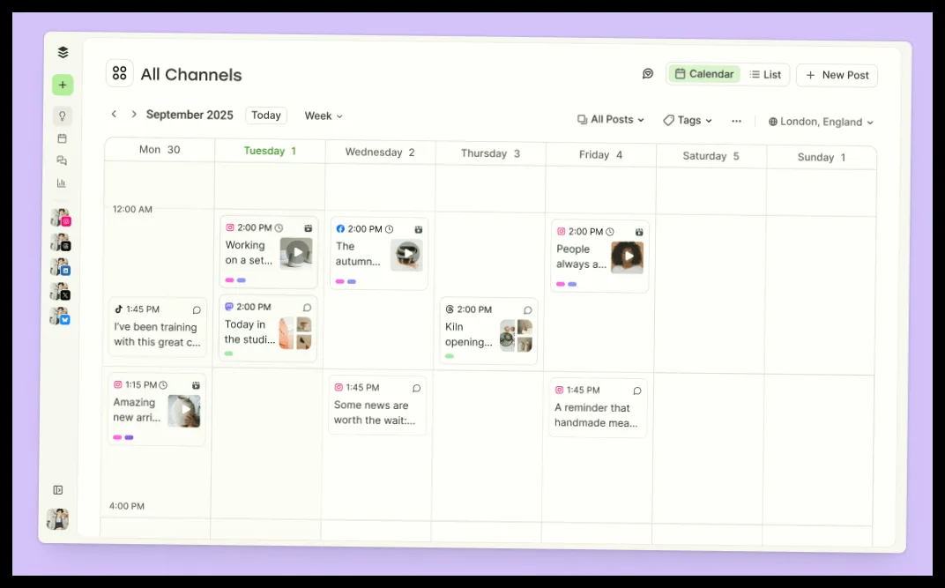Open the 'Today in the studi...' post image thumbnail
945x588 pixels.
point(295,333)
